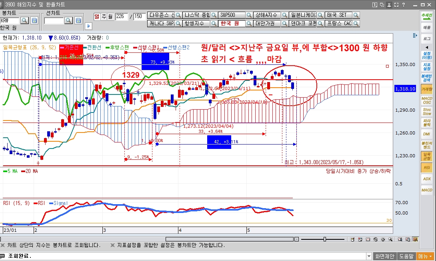Screen dimensions: 436x261
Task: Toggle the Stoc Slow indicator
Action: coord(427,112)
